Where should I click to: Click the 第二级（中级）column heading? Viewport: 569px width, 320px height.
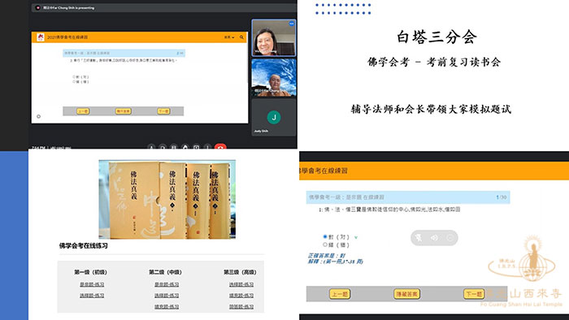166,272
